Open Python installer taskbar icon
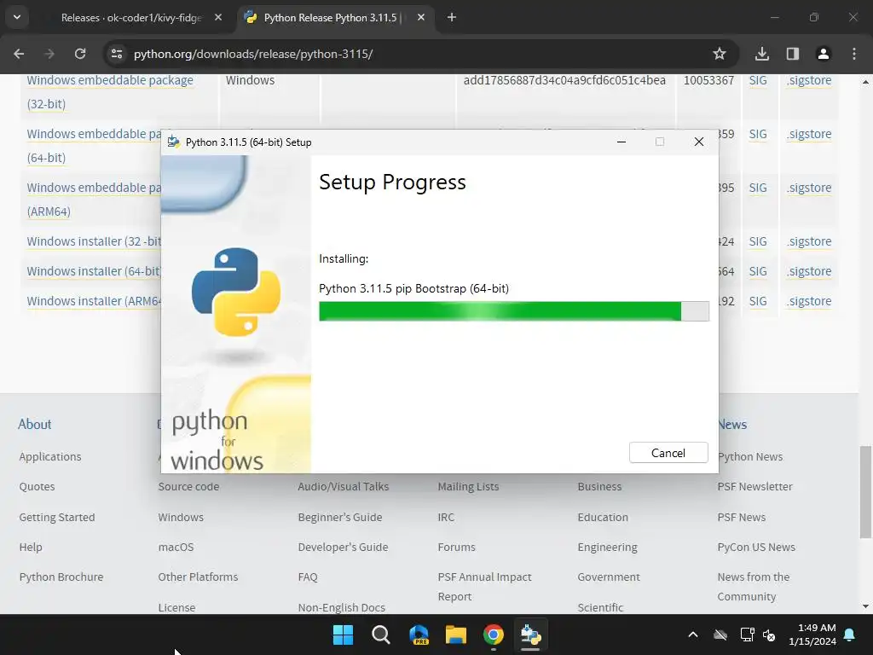Screen dimensions: 873x655 (x=530, y=635)
